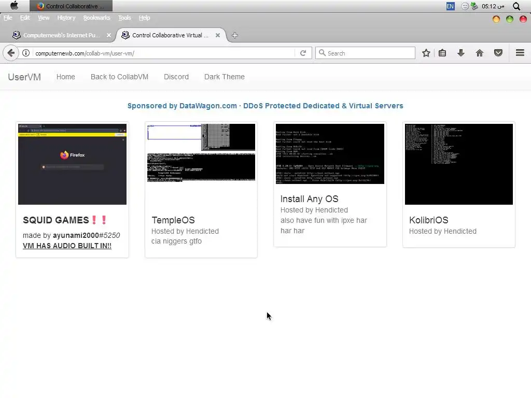
Task: Open the downloads arrow icon
Action: coord(461,53)
